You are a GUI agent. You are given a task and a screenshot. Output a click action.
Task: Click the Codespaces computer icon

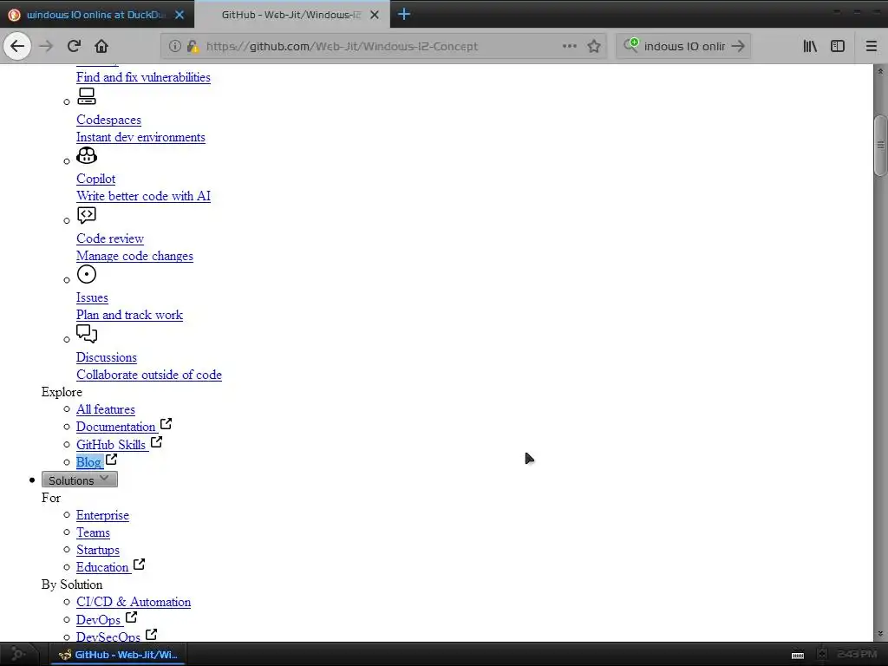(x=87, y=96)
